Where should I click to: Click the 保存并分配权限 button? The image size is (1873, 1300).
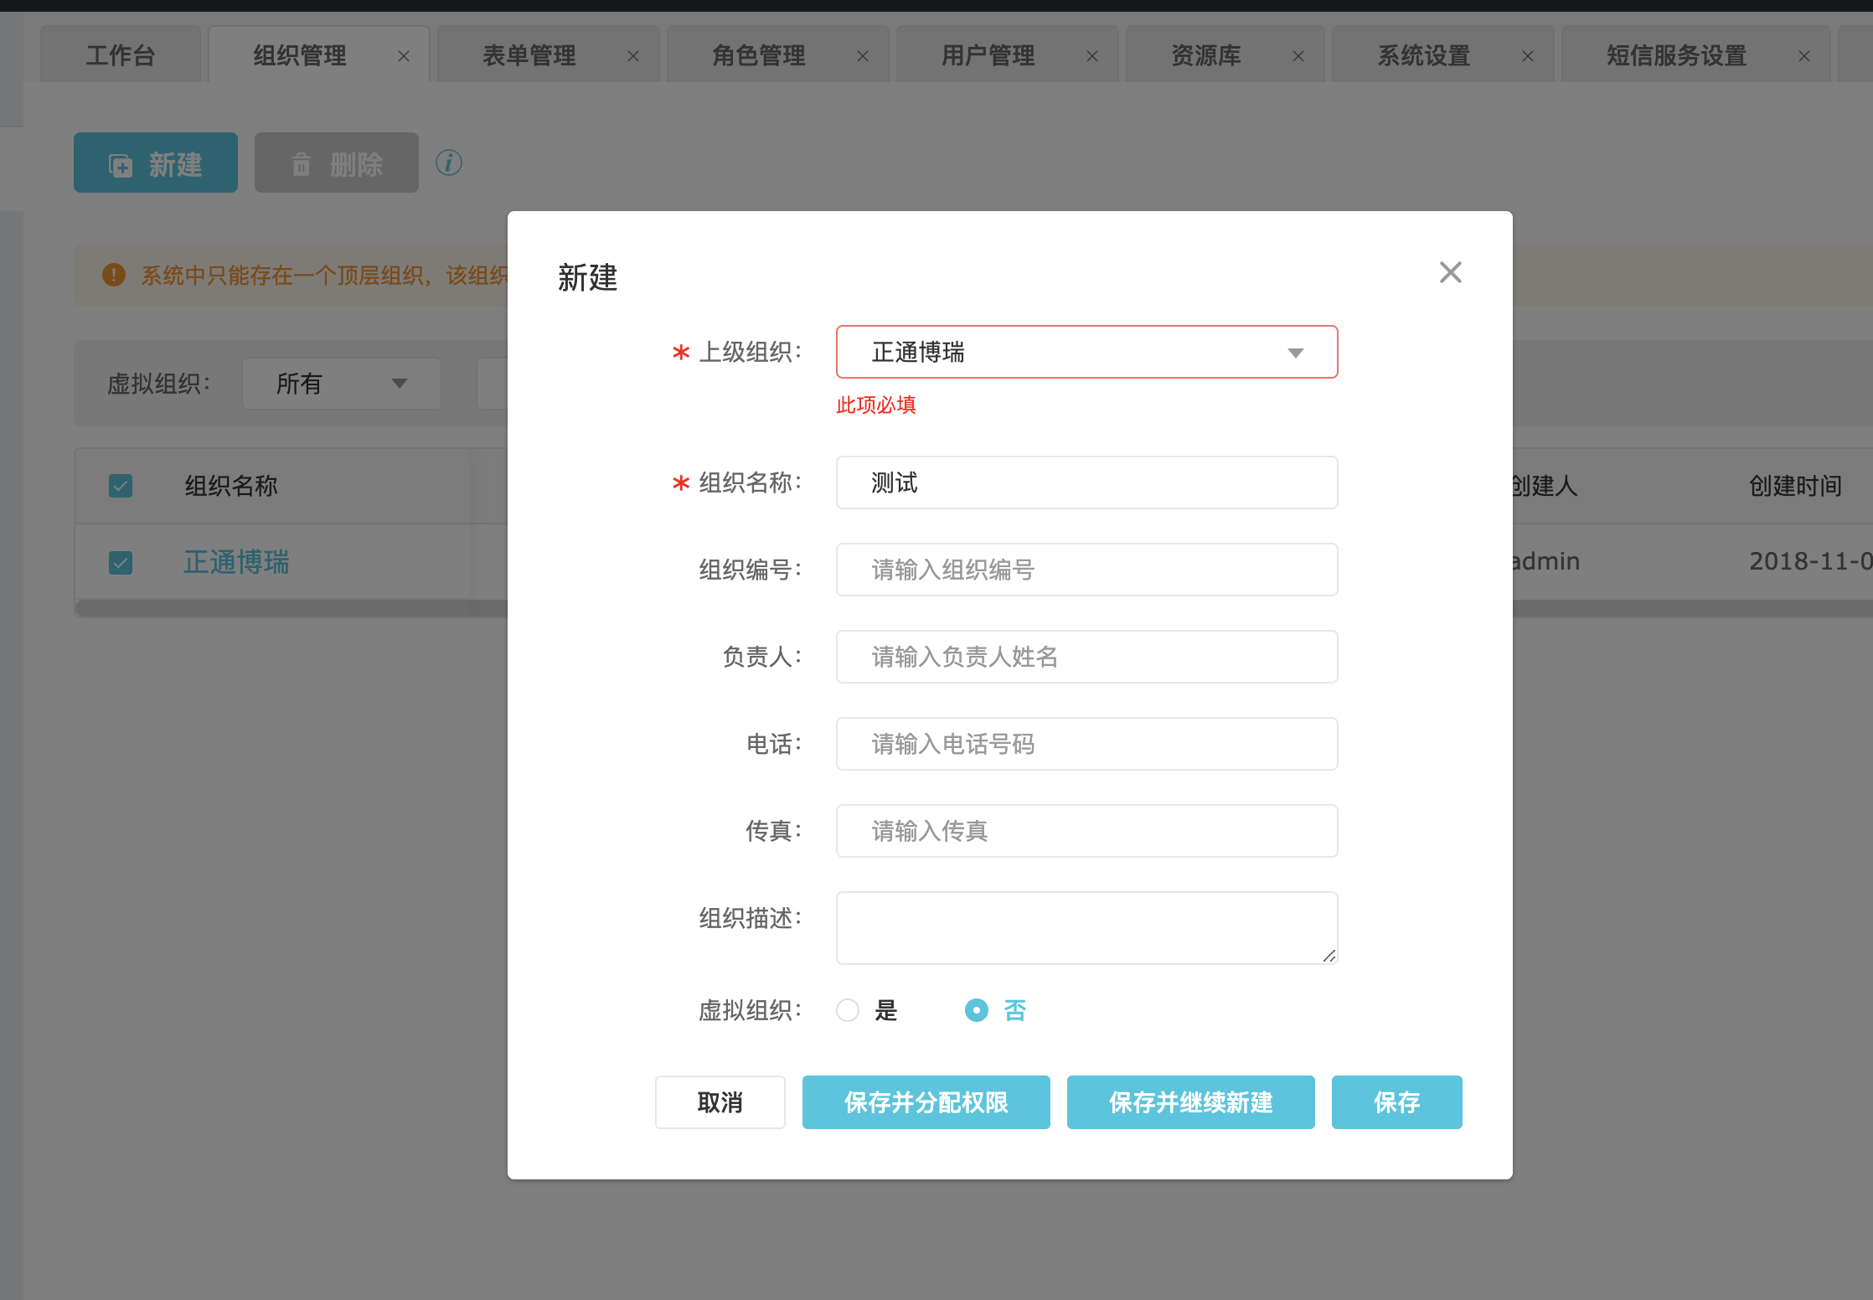tap(926, 1102)
